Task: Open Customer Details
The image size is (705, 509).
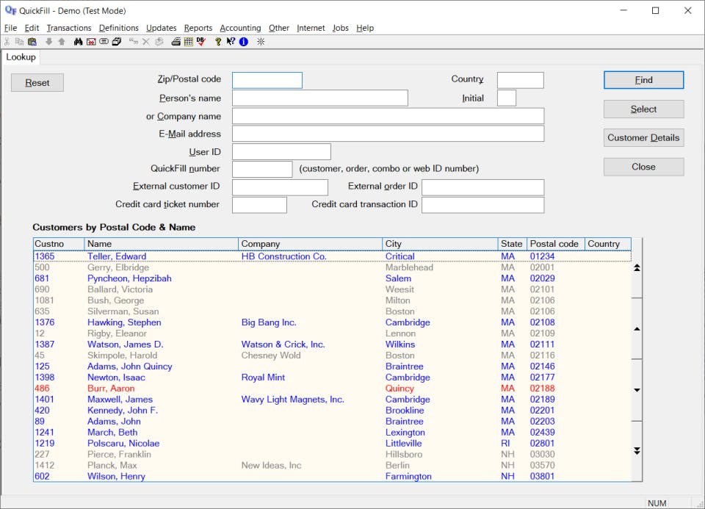Action: coord(643,138)
